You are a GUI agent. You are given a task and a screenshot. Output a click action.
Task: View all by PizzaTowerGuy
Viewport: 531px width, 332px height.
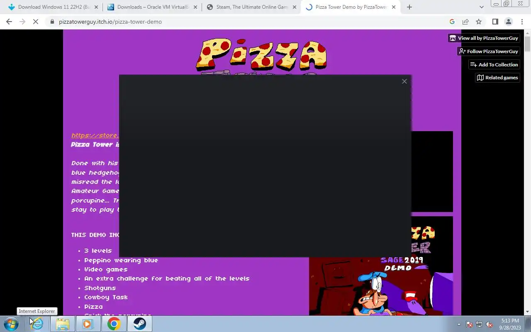[484, 38]
